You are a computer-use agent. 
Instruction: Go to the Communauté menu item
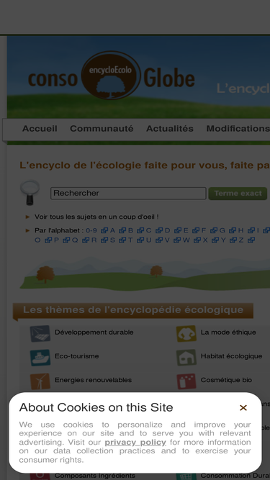click(x=102, y=129)
